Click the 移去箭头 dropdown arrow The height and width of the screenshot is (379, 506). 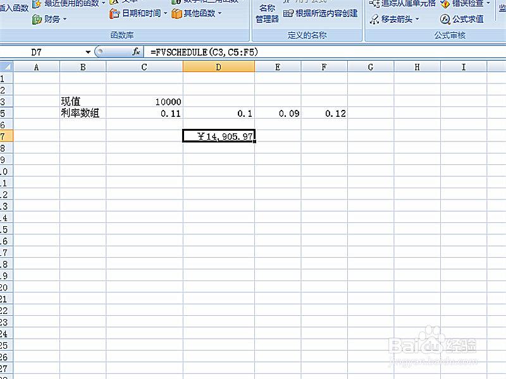tap(416, 19)
